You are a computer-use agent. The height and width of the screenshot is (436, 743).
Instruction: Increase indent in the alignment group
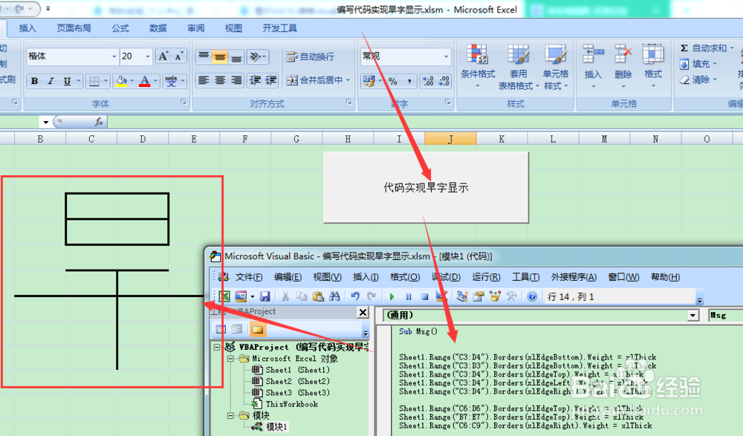[x=271, y=80]
